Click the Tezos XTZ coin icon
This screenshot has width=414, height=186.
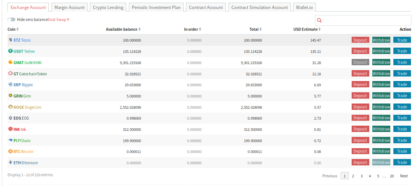[11, 40]
